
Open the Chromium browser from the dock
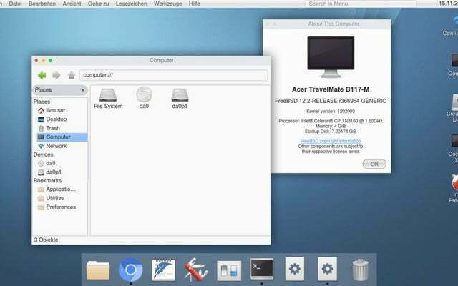coord(131,269)
